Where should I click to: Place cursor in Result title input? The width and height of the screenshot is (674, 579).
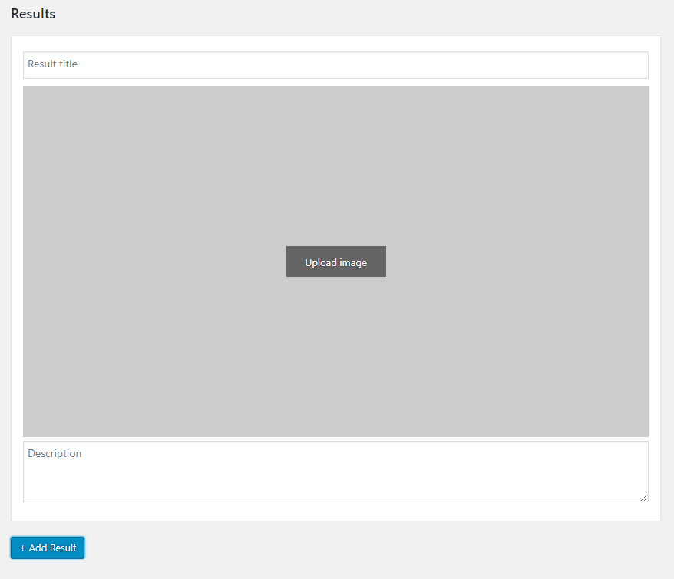307,64
